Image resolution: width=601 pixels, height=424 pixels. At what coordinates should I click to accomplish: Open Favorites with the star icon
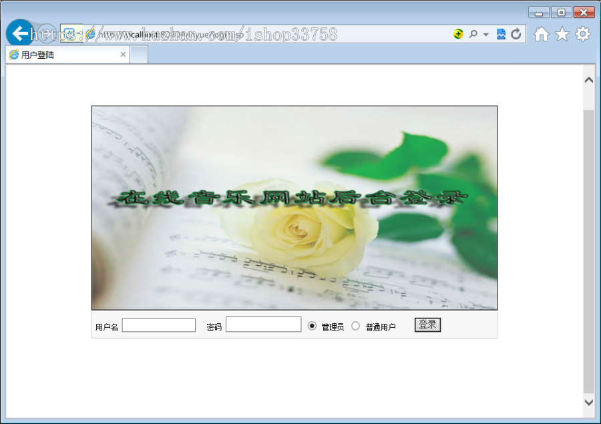pyautogui.click(x=562, y=34)
